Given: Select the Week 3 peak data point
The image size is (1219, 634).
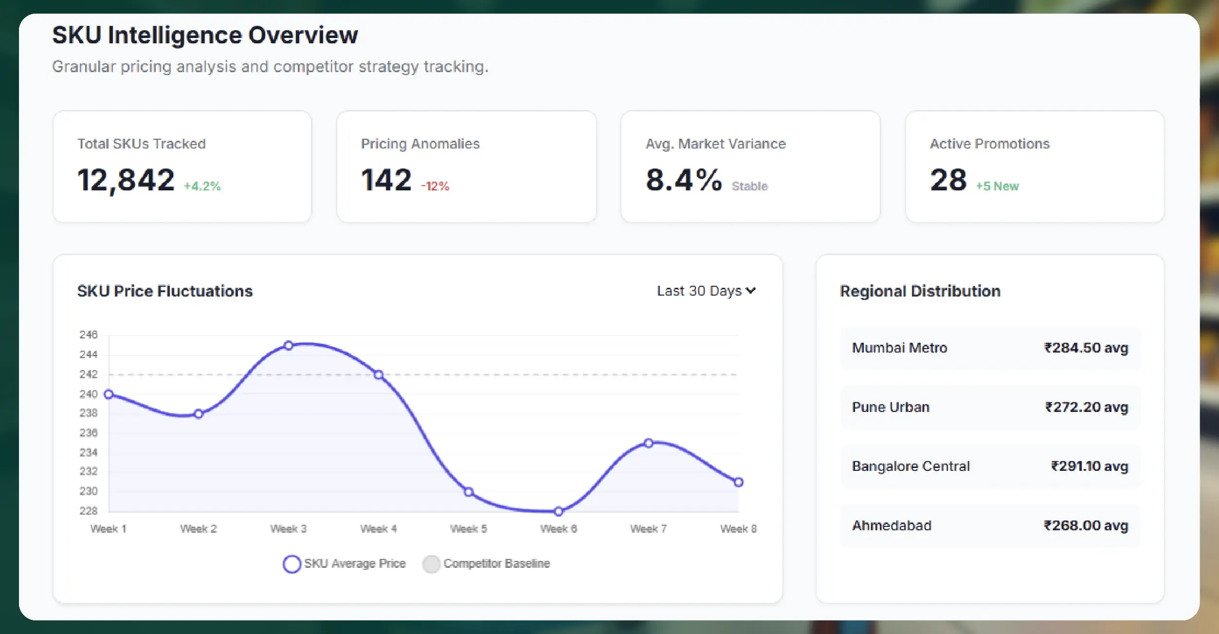Looking at the screenshot, I should coord(289,345).
